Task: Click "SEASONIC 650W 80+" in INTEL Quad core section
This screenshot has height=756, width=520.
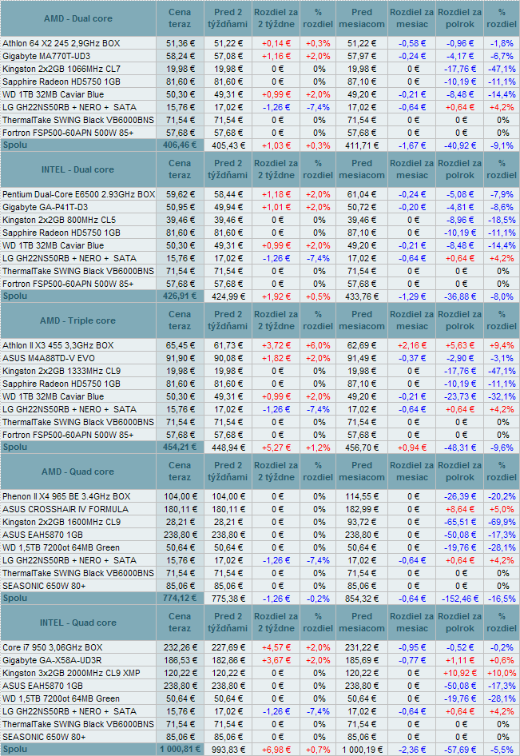Action: pyautogui.click(x=44, y=737)
